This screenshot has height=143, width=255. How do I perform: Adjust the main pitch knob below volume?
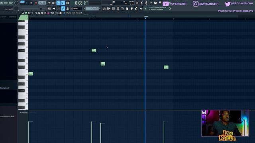(x=16, y=8)
